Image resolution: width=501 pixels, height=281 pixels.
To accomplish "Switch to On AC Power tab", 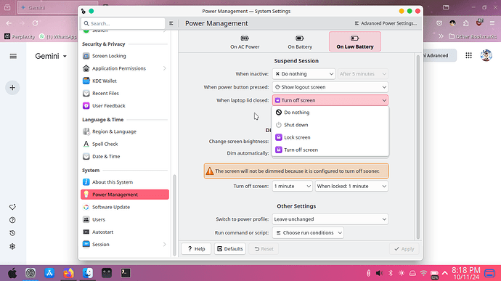I will tap(245, 42).
